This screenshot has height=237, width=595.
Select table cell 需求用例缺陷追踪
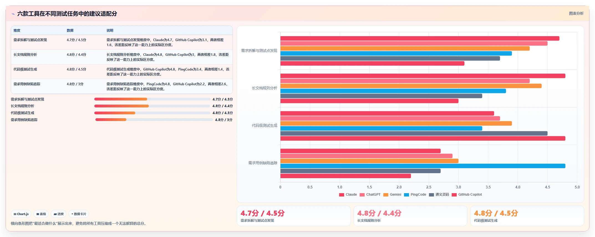(27, 84)
